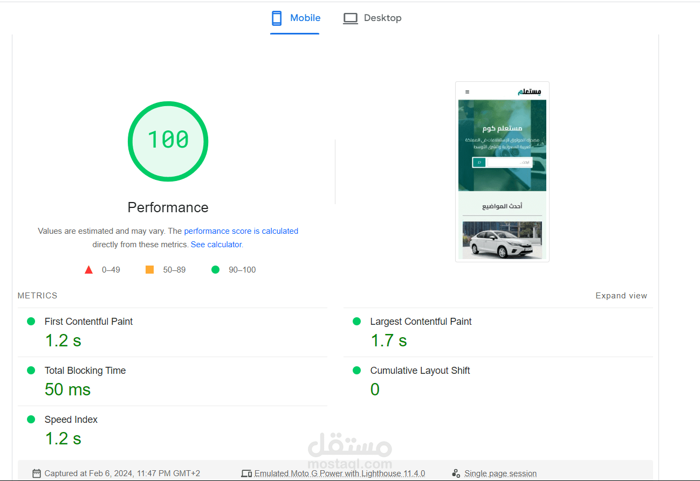
Task: Click the 0–49 legend range text
Action: point(111,270)
